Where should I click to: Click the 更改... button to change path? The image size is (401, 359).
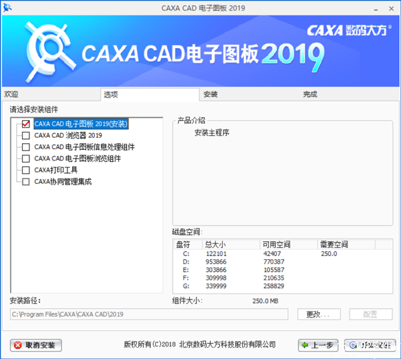(319, 314)
